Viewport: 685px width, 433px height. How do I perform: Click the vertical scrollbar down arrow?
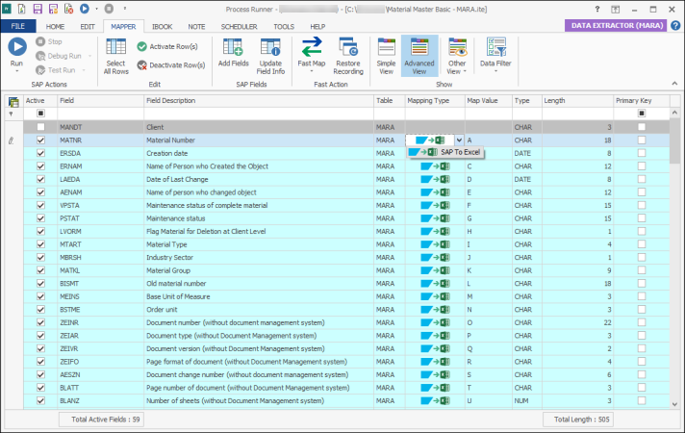tap(674, 404)
